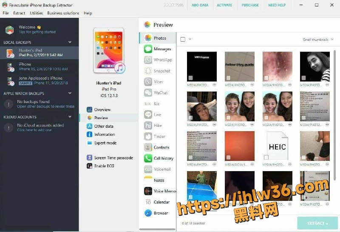340x232 pixels.
Task: Switch to the Preview section in sidebar
Action: (108, 118)
